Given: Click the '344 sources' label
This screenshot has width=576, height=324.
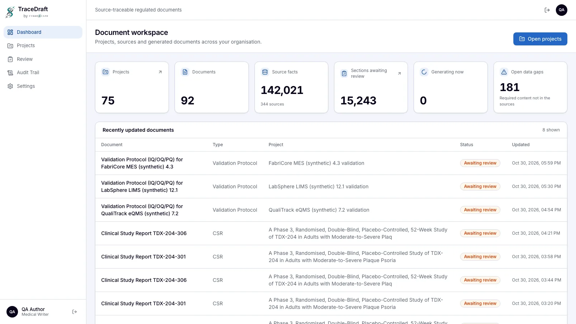Looking at the screenshot, I should tap(272, 104).
